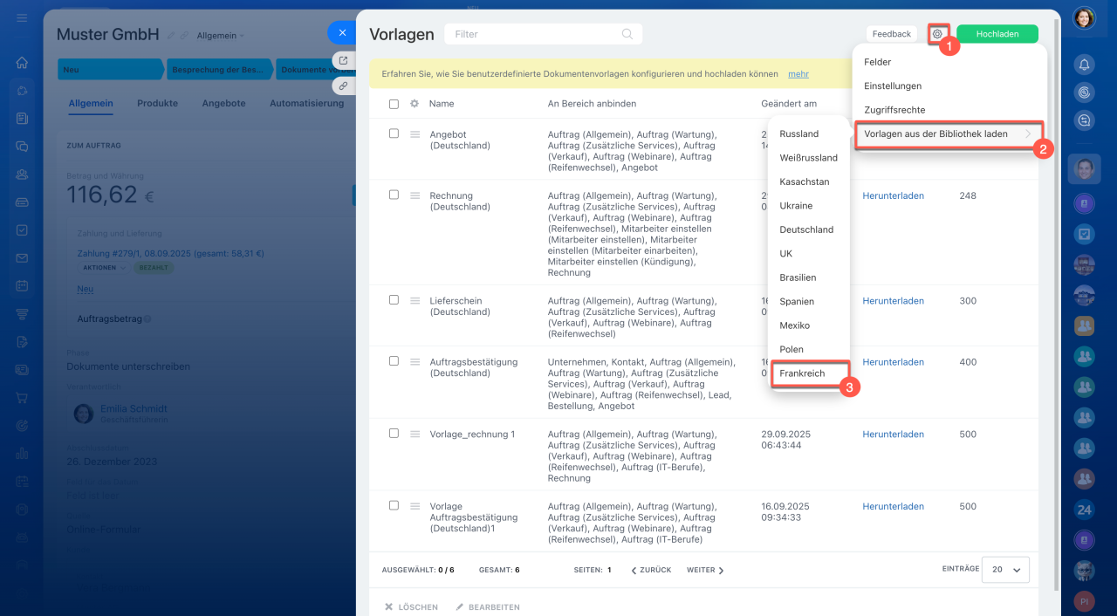
Task: Select the Vorlage Auftragsbestätigung (Deutschland)1 checkbox
Action: [x=394, y=505]
